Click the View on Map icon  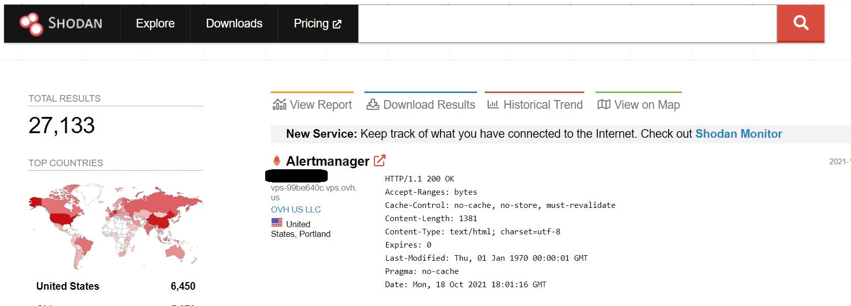point(604,104)
